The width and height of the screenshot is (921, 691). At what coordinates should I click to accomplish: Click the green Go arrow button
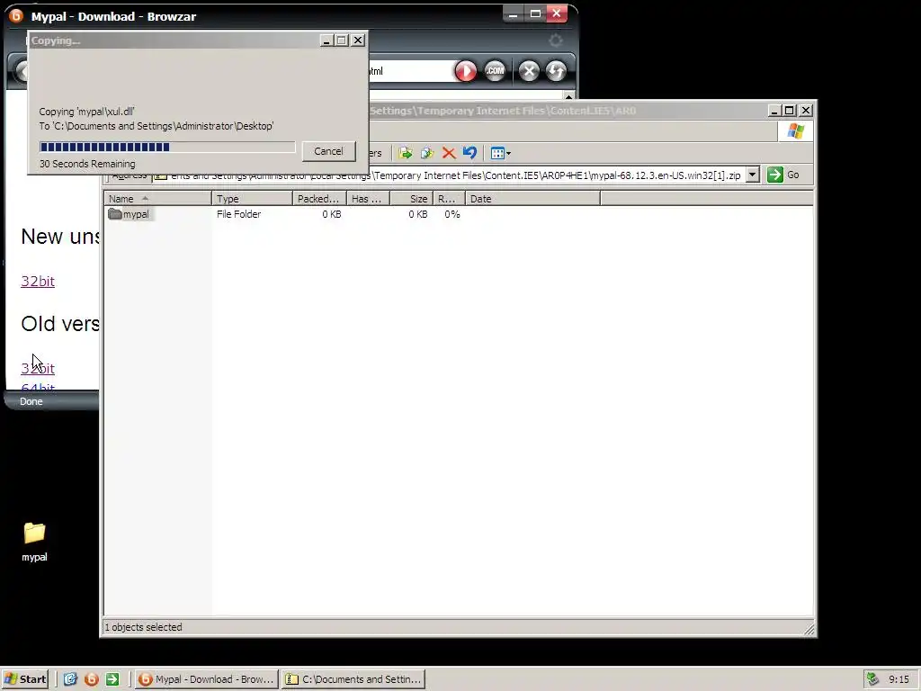coord(774,175)
